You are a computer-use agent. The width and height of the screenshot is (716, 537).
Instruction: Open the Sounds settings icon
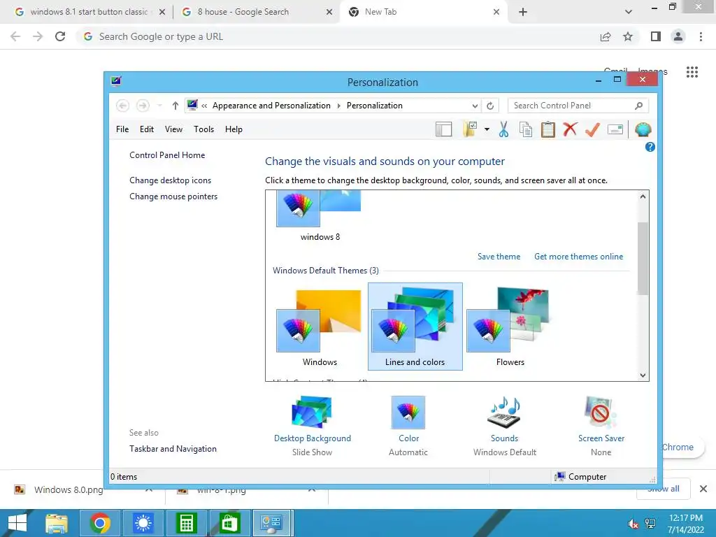[505, 412]
